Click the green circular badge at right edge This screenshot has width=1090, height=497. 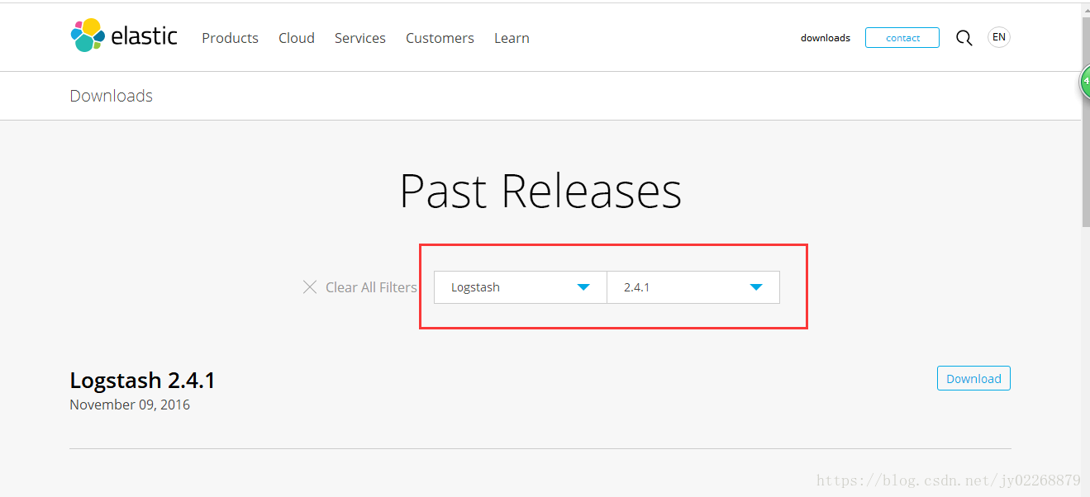pos(1085,81)
